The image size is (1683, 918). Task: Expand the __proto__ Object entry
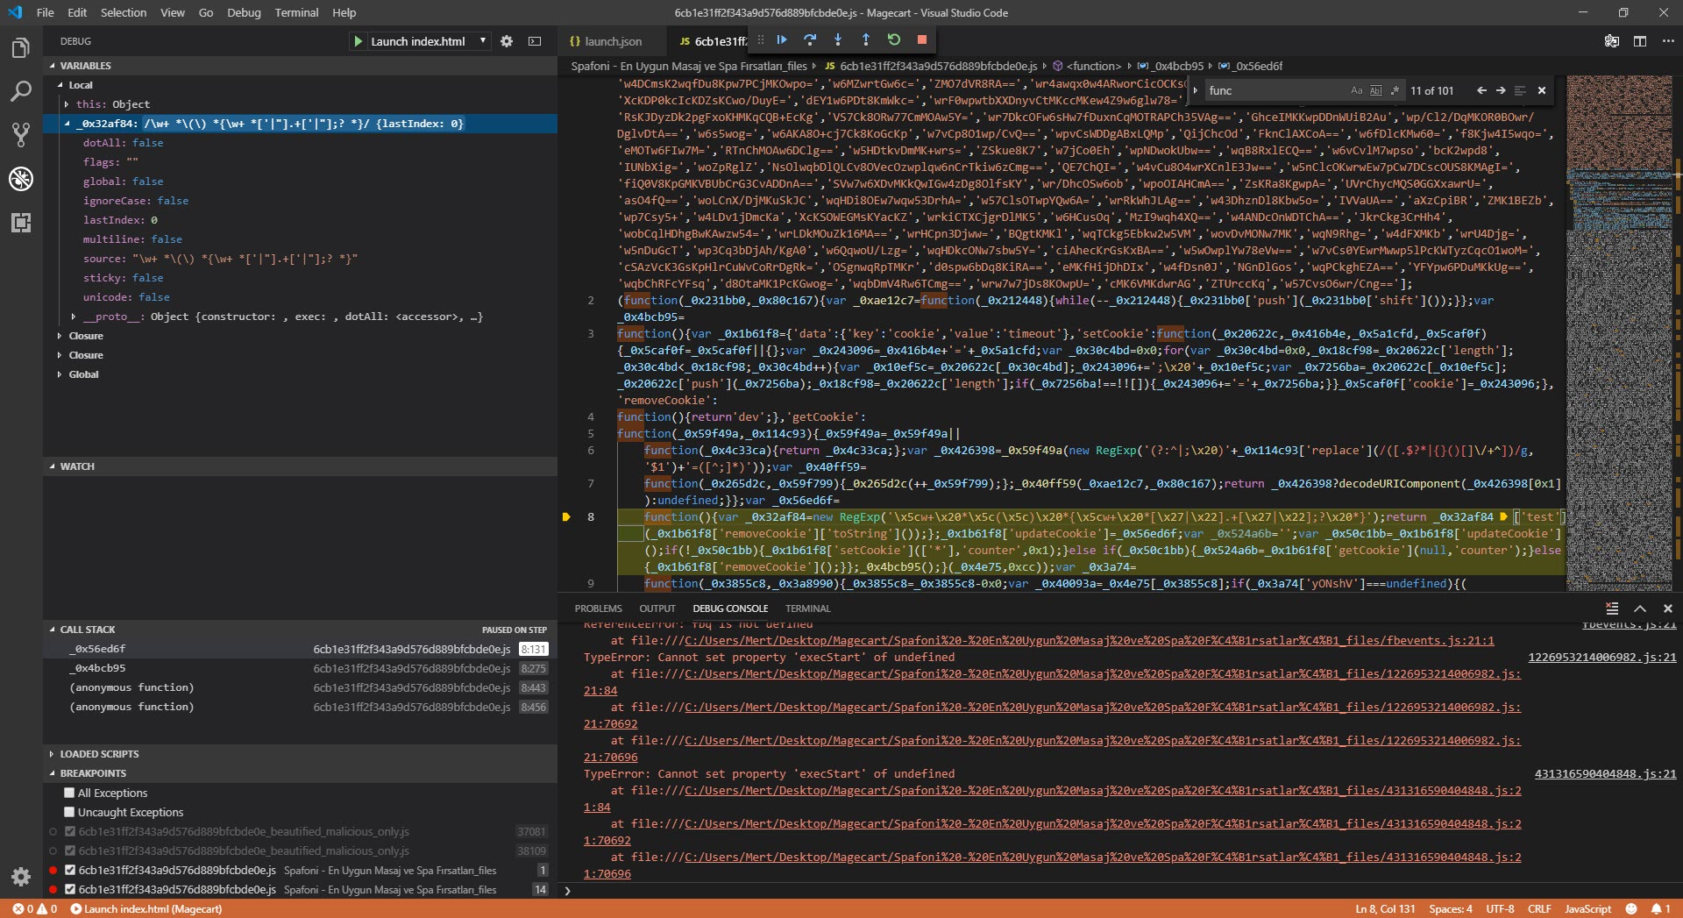[74, 317]
